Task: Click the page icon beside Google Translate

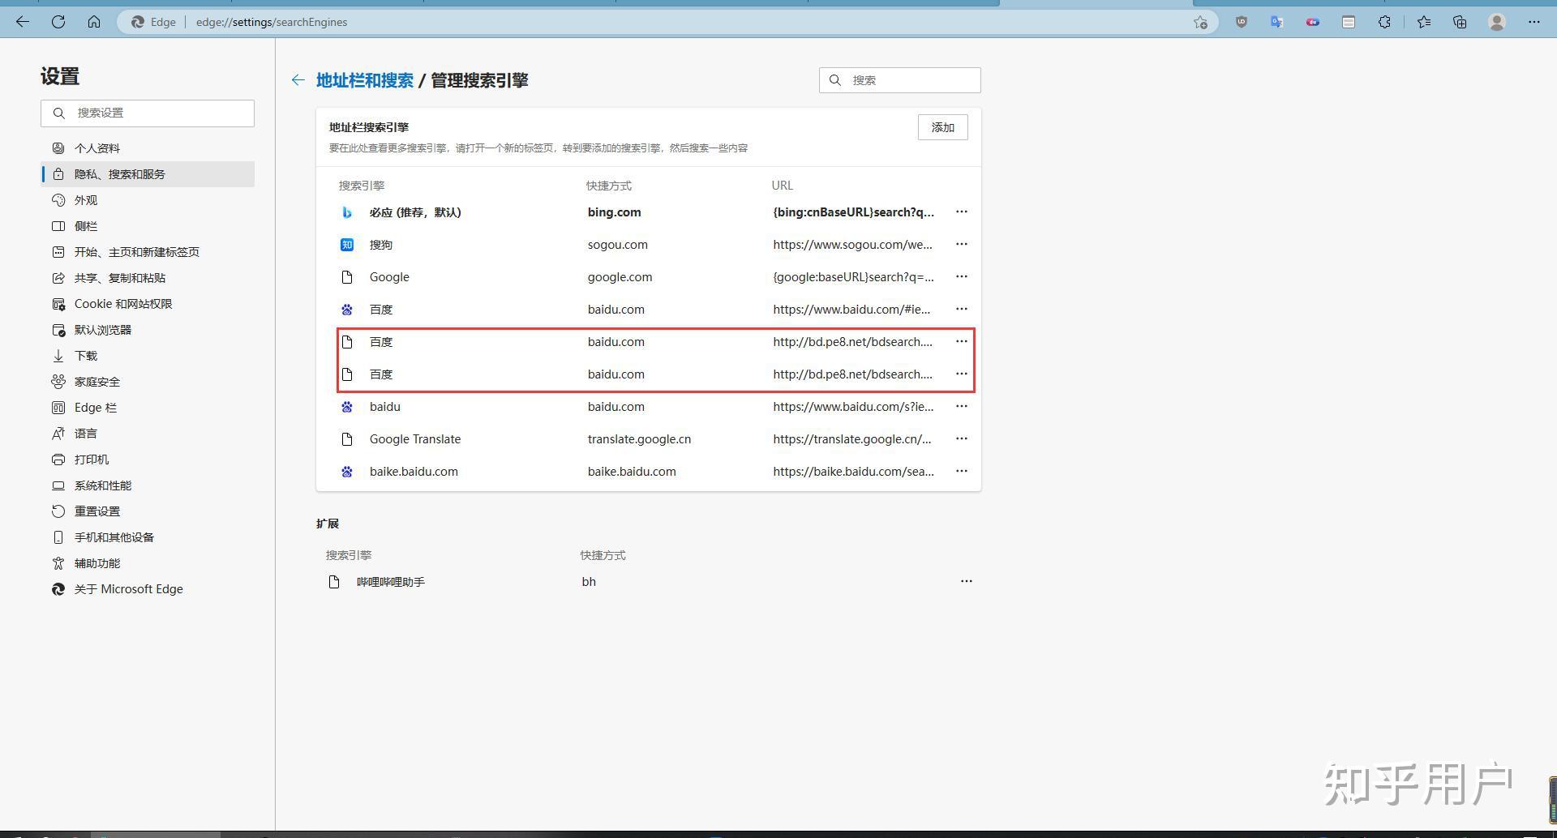Action: coord(347,439)
